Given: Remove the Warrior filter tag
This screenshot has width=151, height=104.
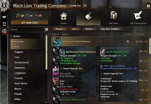Looking at the screenshot, I should 89,29.
